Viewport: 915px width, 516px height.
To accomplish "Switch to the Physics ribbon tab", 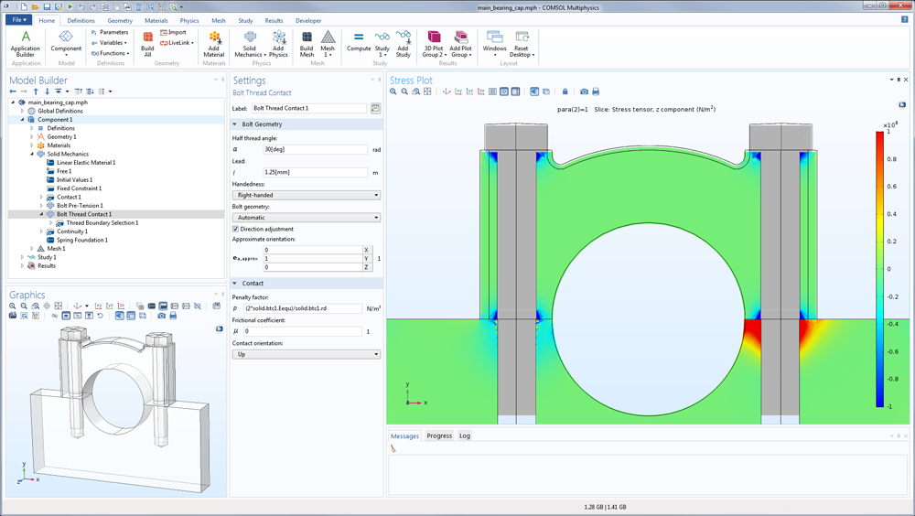I will [188, 20].
